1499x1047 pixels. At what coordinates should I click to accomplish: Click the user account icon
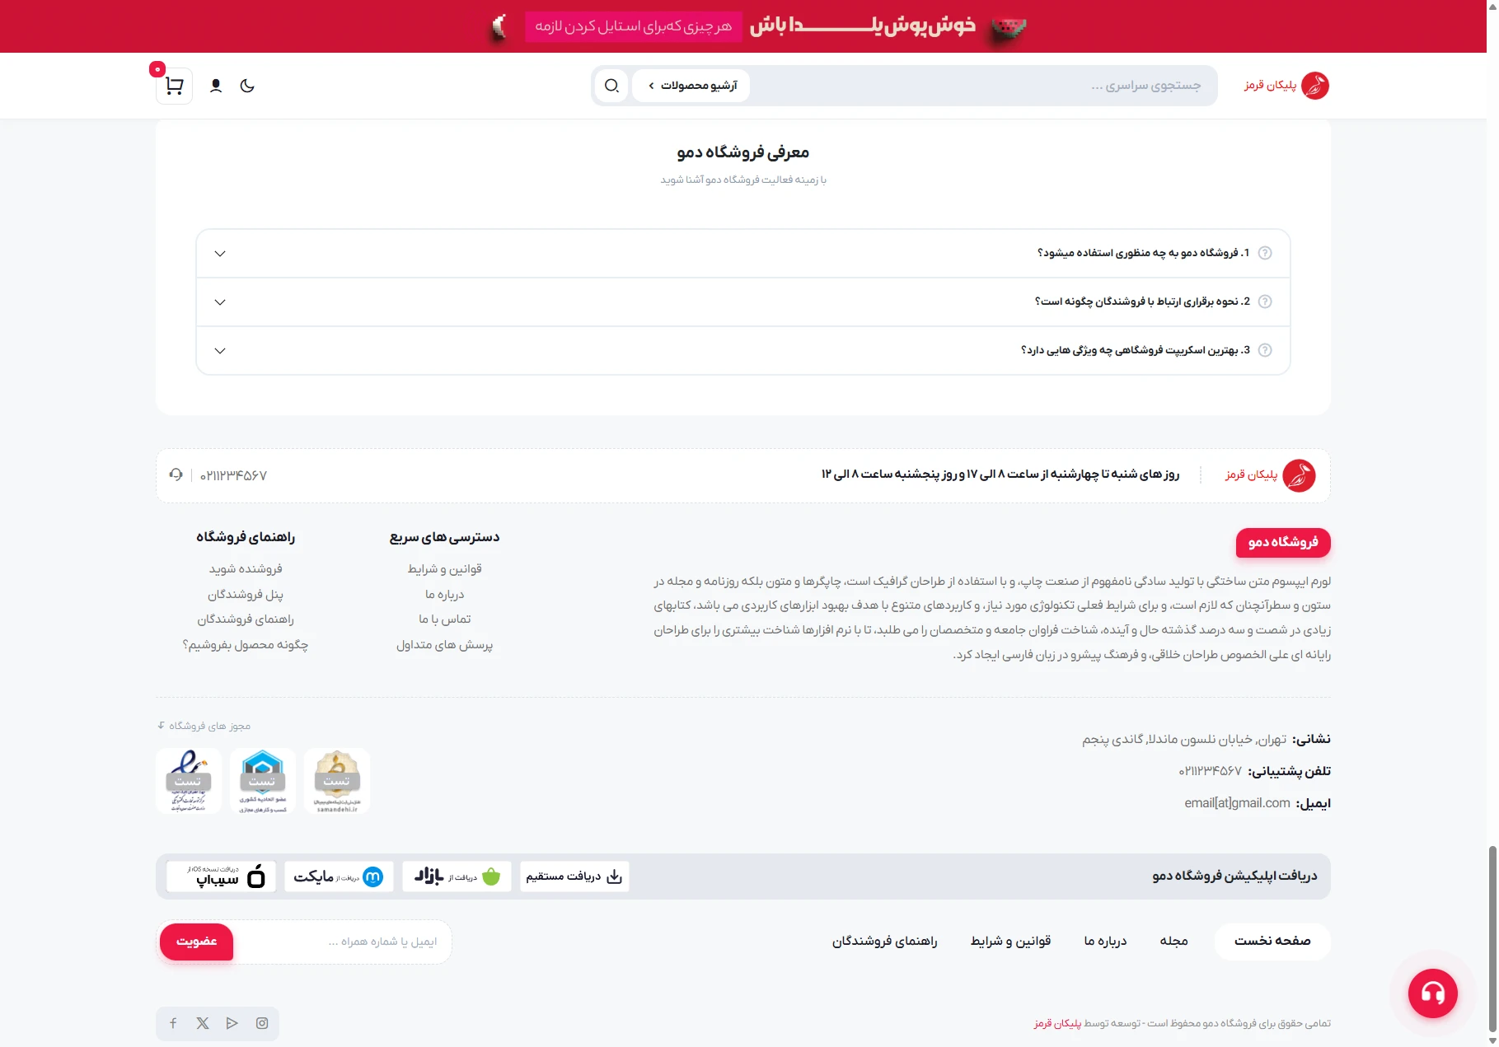click(216, 86)
